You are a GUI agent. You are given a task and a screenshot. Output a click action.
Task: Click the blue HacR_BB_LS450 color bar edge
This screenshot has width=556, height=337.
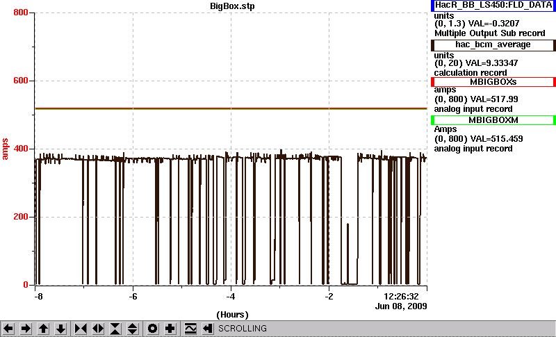(x=433, y=6)
